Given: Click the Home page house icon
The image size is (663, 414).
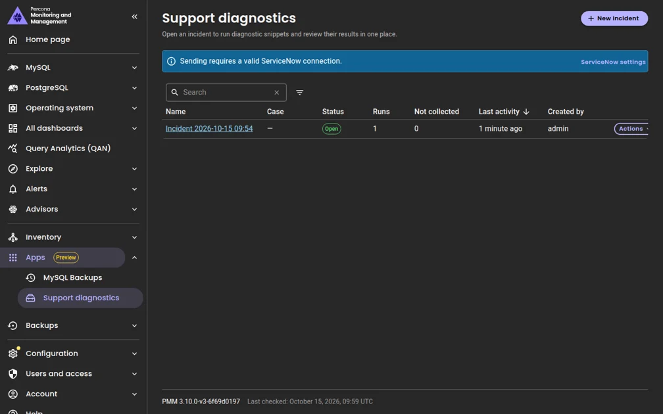Looking at the screenshot, I should point(13,39).
